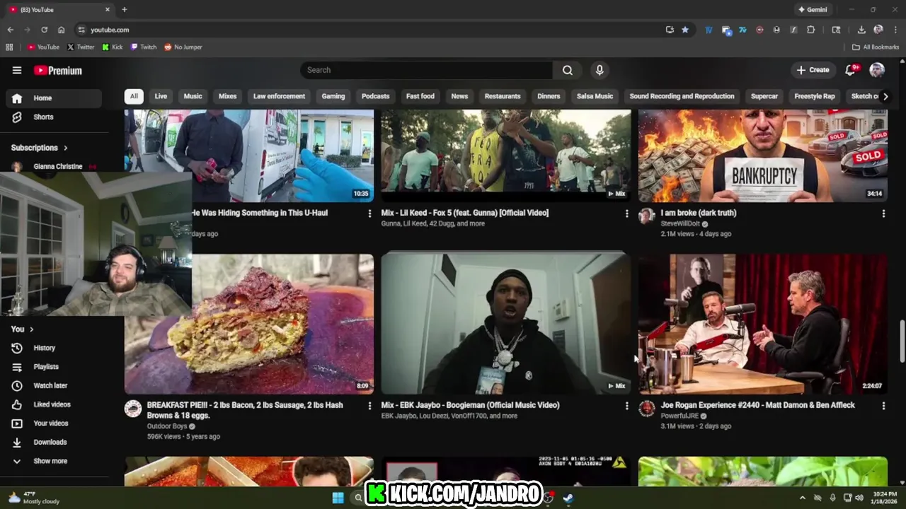The height and width of the screenshot is (509, 906).
Task: Click the search magnifier button
Action: point(568,70)
